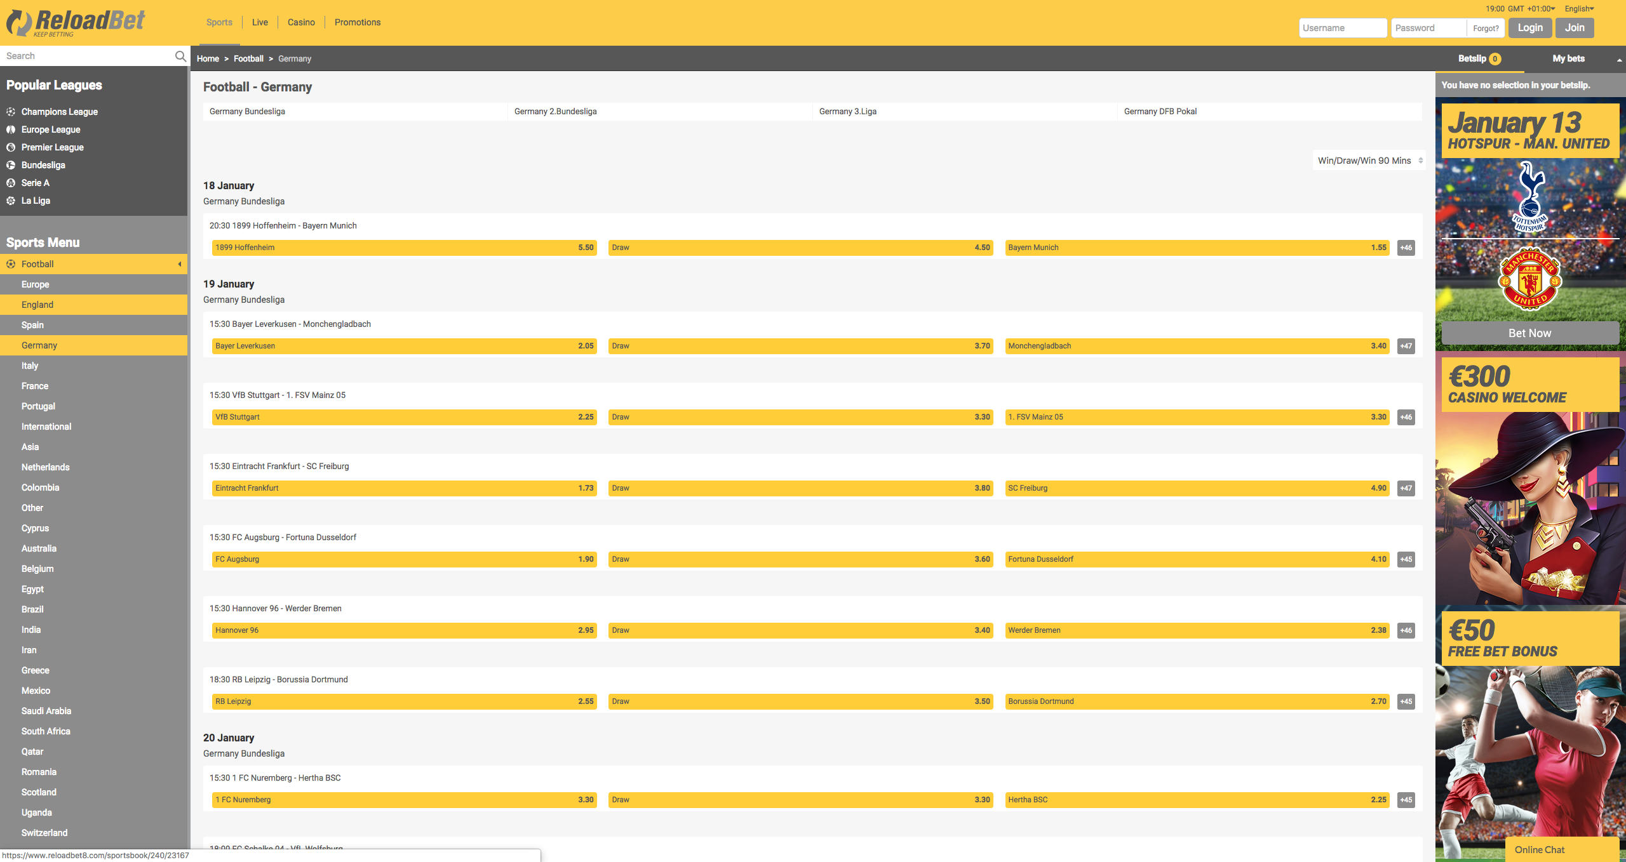The width and height of the screenshot is (1626, 862).
Task: Select Netherlands in Sports Menu
Action: click(x=94, y=467)
